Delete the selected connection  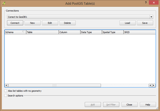67,23
